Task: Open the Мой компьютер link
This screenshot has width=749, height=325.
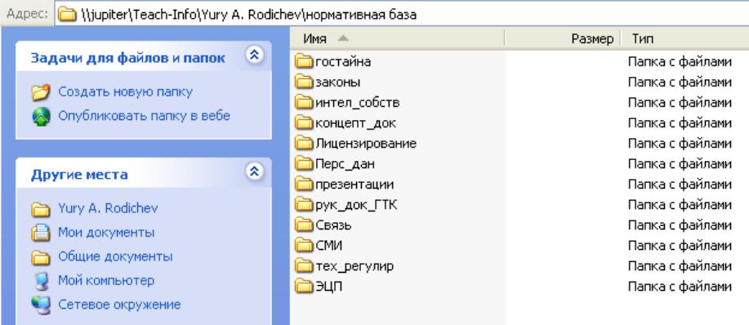Action: tap(106, 281)
